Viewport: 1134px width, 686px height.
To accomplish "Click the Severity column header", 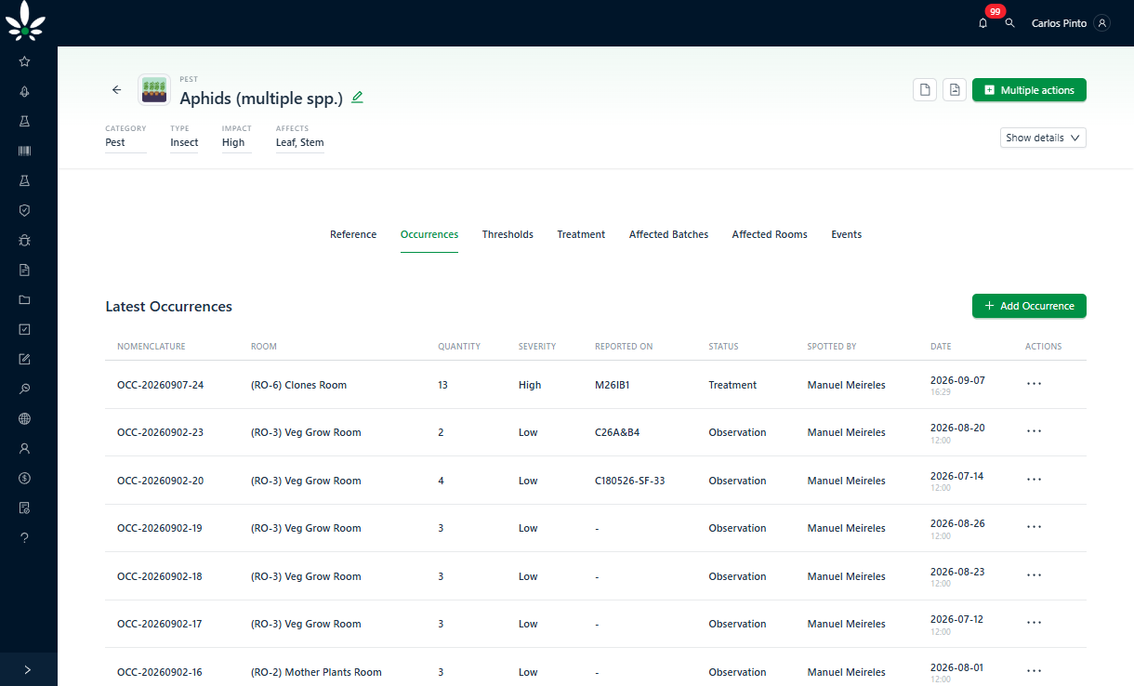I will coord(537,347).
